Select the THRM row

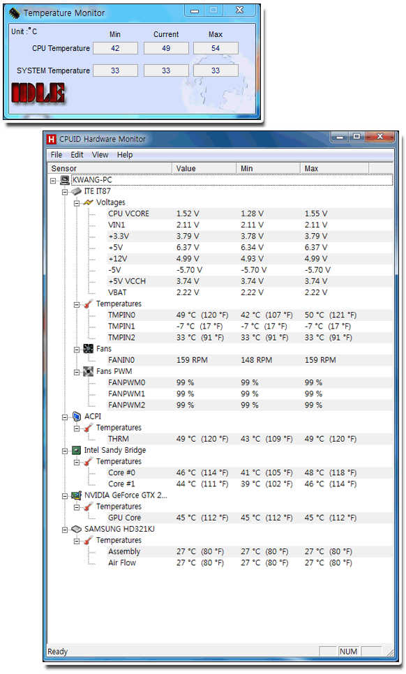click(250, 439)
